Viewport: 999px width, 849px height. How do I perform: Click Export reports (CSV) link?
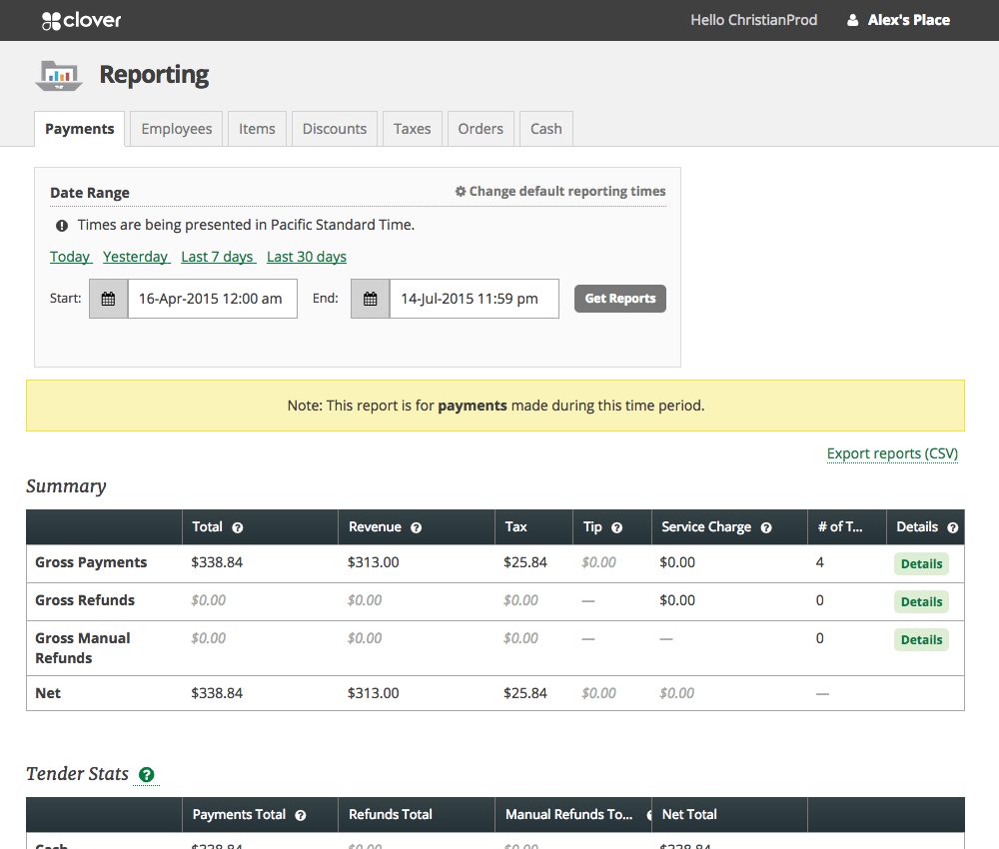click(892, 453)
